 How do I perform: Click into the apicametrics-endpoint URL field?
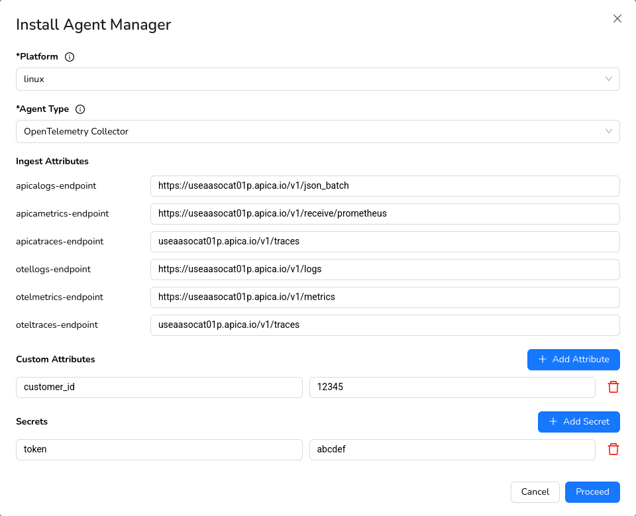click(384, 213)
